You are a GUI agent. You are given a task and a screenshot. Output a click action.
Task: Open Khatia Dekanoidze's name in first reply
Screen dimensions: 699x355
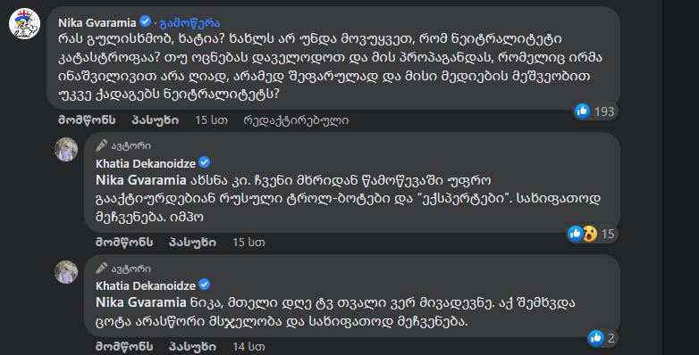point(146,164)
